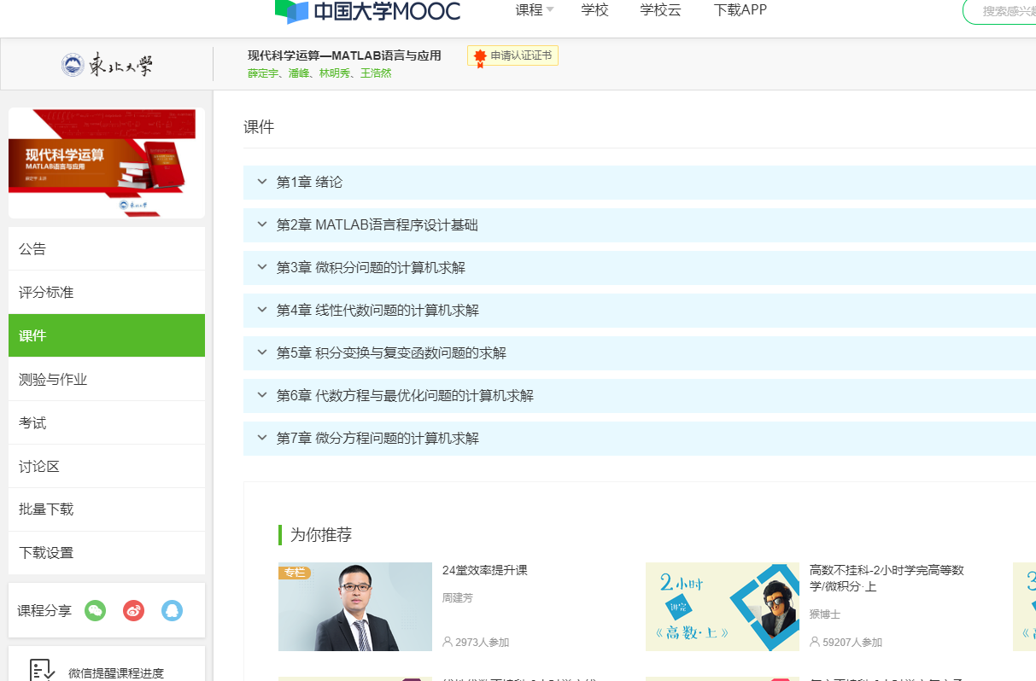Open the 测验与作业 sidebar item
This screenshot has height=681, width=1036.
point(107,379)
